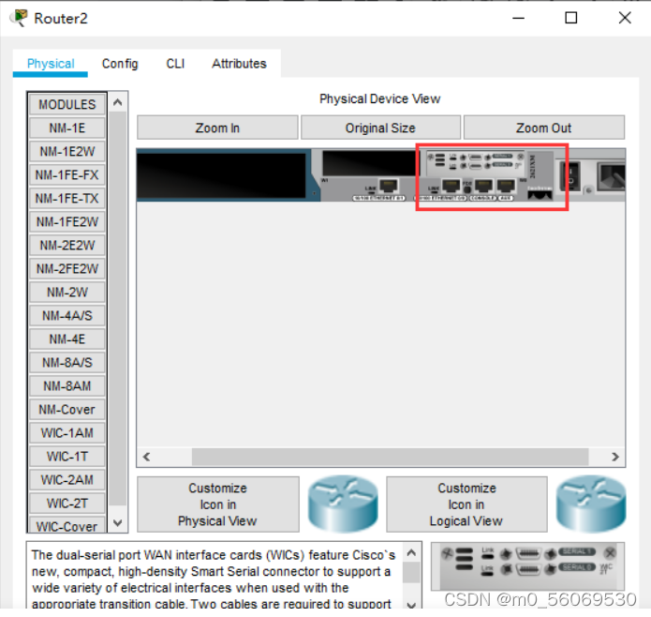This screenshot has width=651, height=617.
Task: Select the NM-4A/S module
Action: pos(67,316)
